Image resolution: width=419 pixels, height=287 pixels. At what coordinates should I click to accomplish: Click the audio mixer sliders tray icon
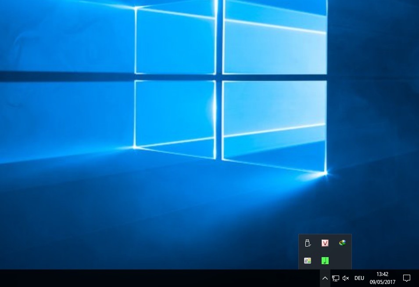pos(308,261)
